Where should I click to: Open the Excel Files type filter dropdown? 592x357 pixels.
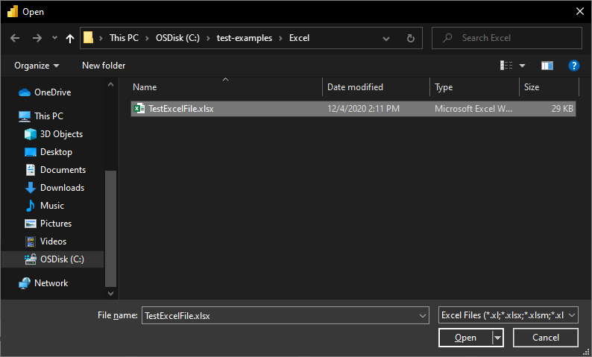point(508,315)
